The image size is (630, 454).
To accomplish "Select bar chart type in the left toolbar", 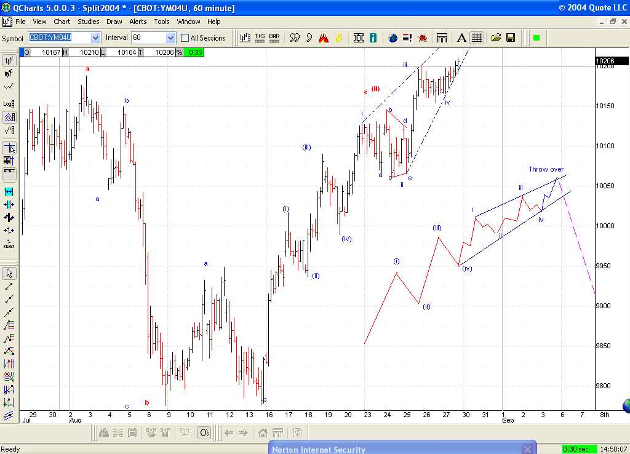I will [9, 61].
